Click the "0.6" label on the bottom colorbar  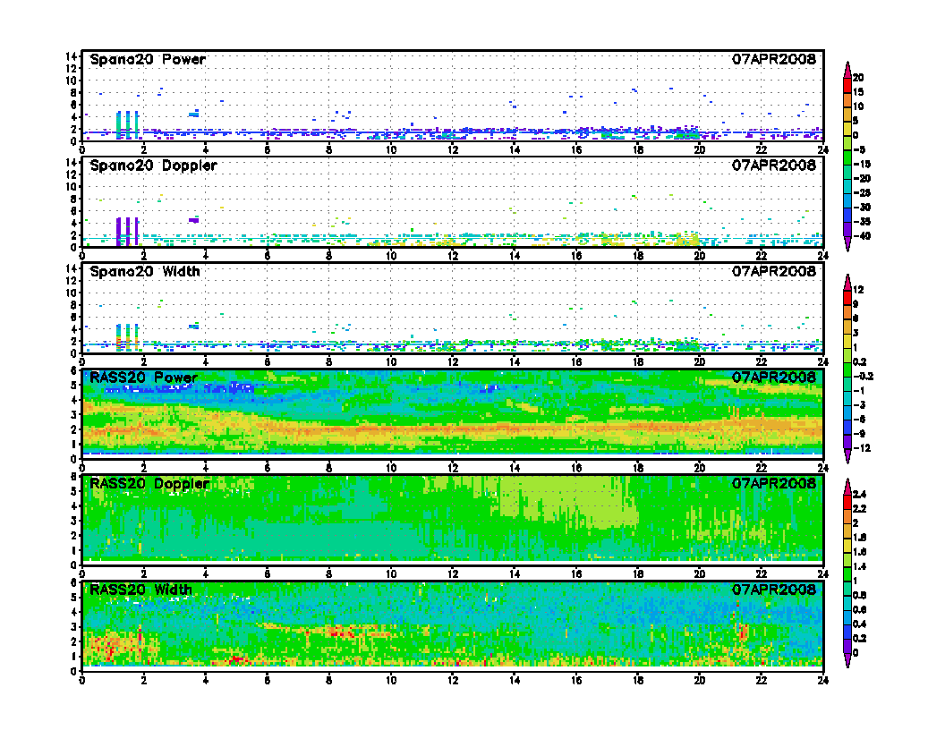point(859,609)
